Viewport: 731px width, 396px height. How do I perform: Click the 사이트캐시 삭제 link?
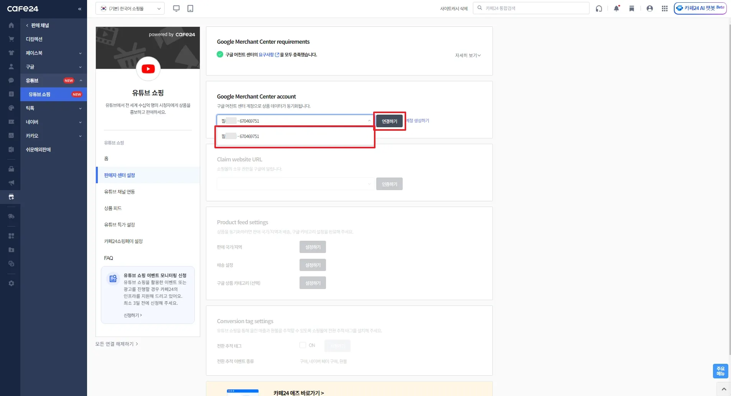click(x=454, y=8)
